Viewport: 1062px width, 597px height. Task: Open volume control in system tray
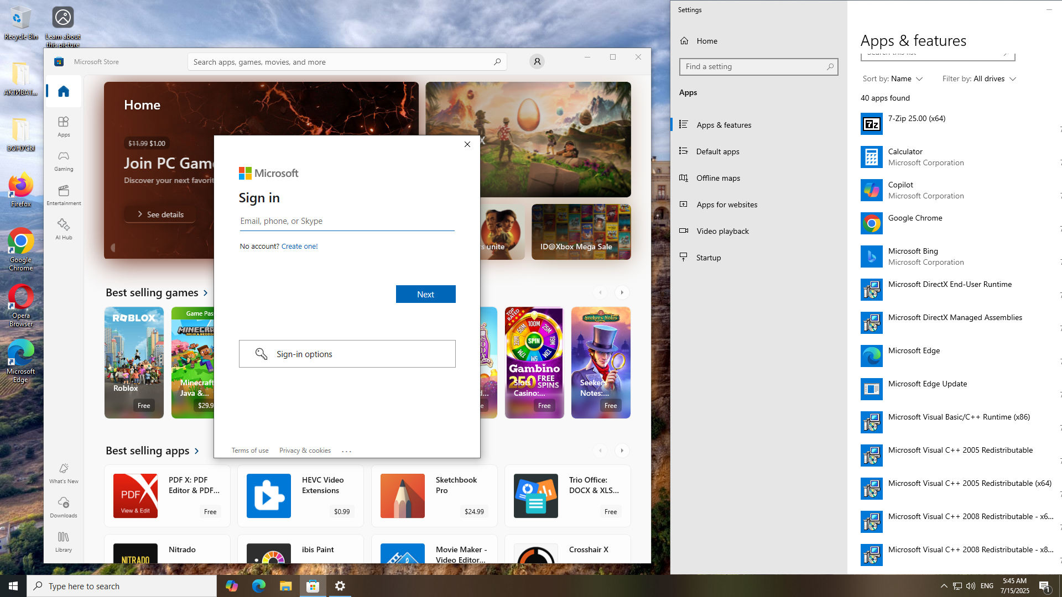click(971, 586)
